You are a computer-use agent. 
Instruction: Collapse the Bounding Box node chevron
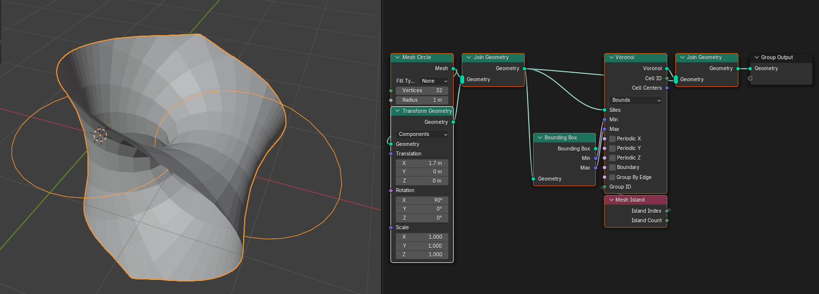coord(540,138)
